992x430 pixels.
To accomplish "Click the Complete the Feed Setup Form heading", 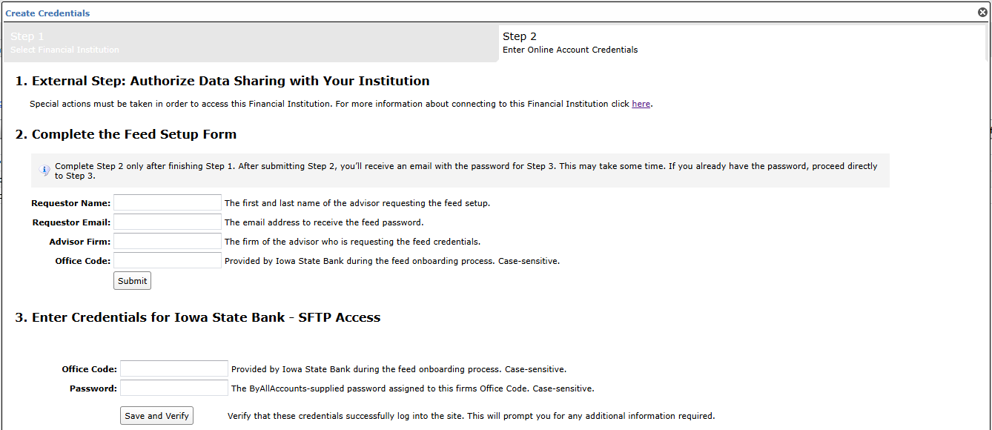I will (126, 134).
